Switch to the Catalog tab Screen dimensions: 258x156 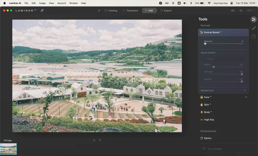111,11
